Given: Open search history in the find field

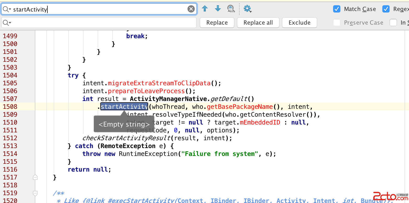Looking at the screenshot, I should click(7, 9).
